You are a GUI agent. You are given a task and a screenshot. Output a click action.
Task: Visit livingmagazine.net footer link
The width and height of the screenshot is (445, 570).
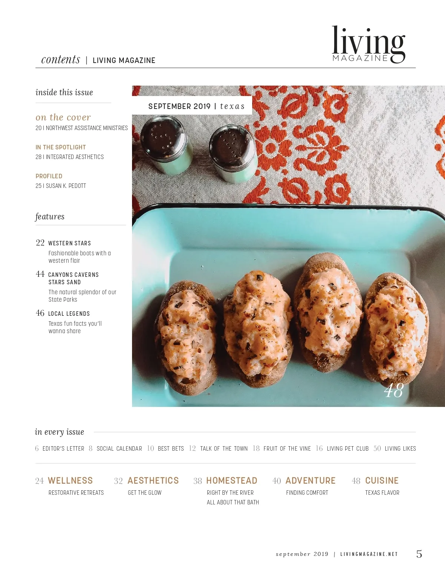coord(369,554)
